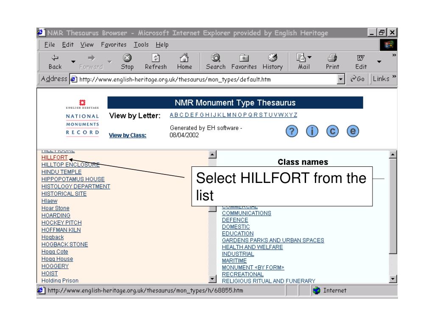Open the COMMUNICATIONS class link
The image size is (434, 326).
246,213
